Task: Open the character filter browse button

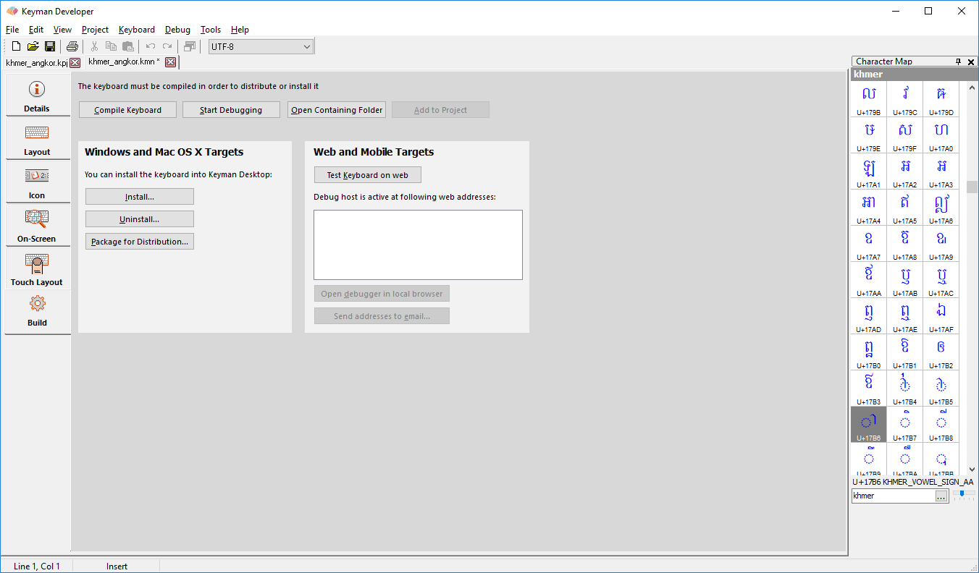Action: coord(941,496)
